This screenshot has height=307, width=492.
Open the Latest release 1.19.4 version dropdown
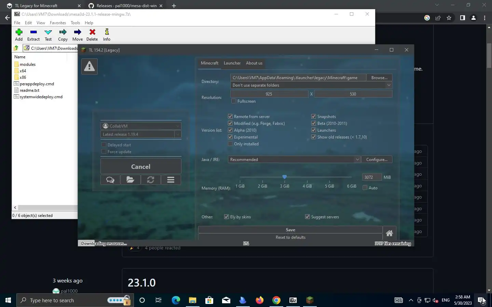tap(141, 134)
